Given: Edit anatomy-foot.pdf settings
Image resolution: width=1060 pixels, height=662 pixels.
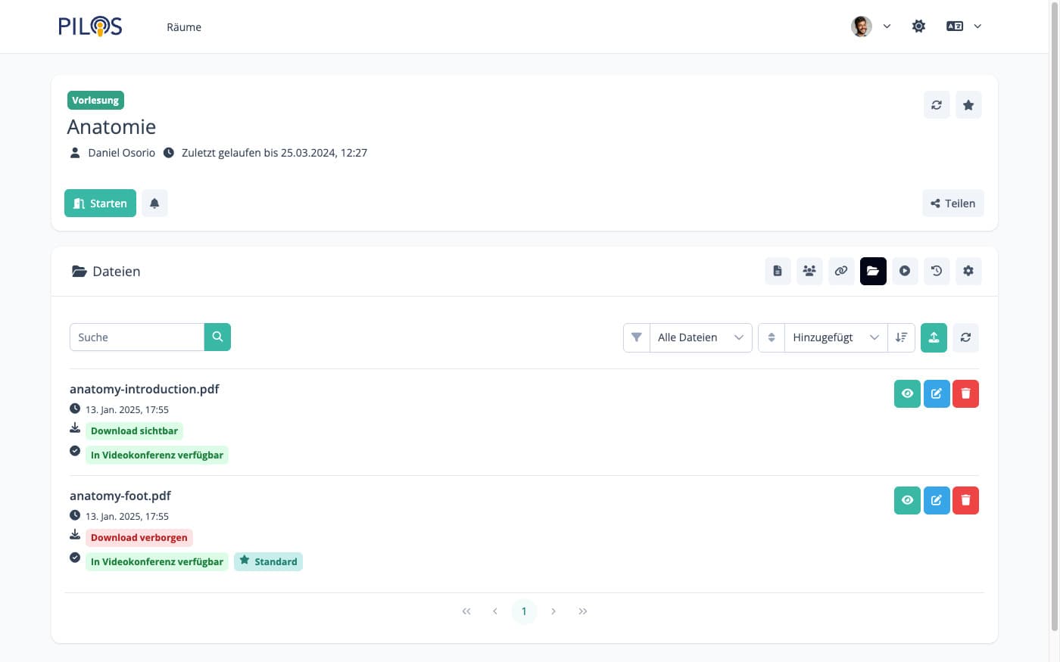Looking at the screenshot, I should (937, 500).
